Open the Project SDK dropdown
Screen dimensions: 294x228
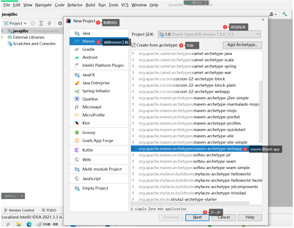tap(209, 34)
